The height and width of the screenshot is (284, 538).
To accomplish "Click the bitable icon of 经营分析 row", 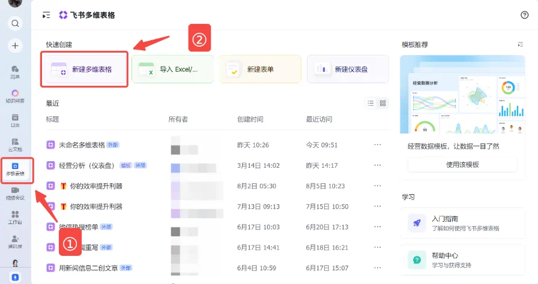I will 50,165.
